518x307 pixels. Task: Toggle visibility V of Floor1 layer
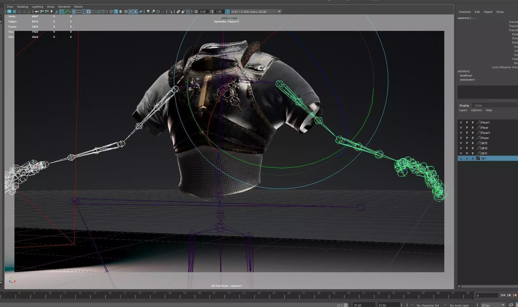pos(461,122)
